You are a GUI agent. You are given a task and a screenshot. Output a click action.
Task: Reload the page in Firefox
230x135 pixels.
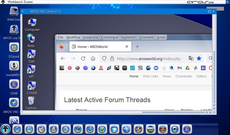pyautogui.click(x=83, y=58)
